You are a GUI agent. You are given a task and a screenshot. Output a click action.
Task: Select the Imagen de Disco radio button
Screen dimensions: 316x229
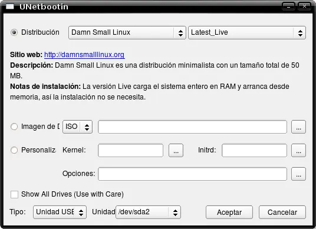point(14,127)
